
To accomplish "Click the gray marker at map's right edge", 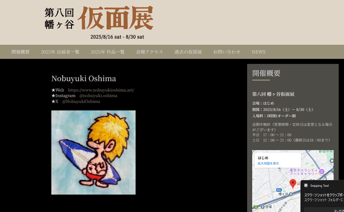I will (332, 161).
